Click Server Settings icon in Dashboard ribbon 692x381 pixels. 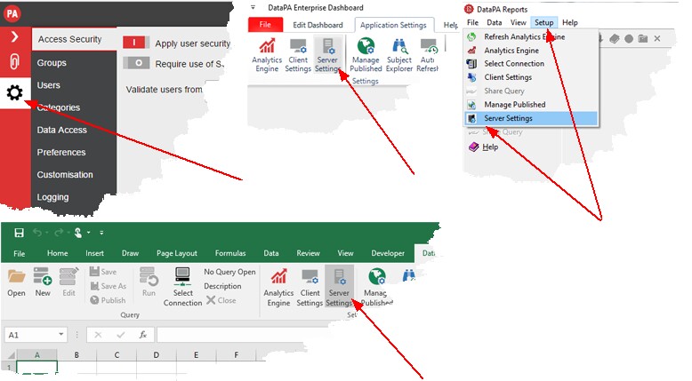327,55
